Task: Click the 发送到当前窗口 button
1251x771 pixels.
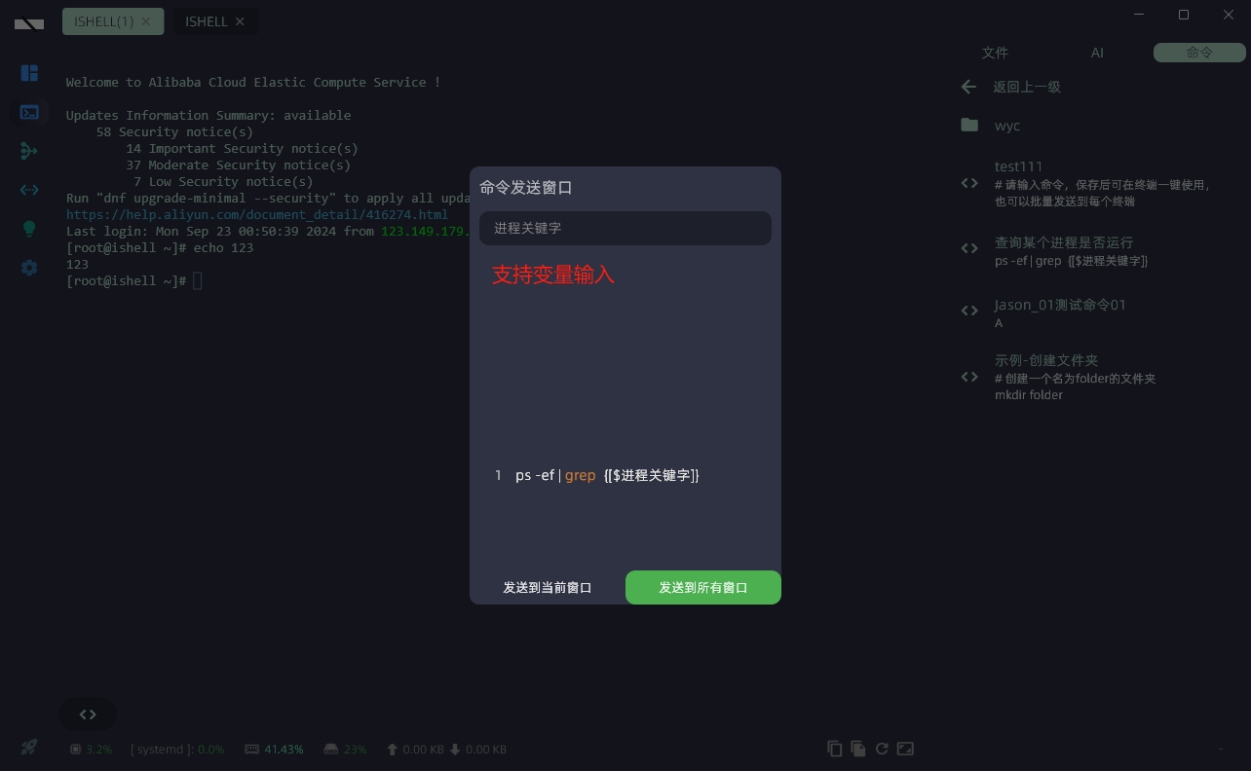Action: pos(547,587)
